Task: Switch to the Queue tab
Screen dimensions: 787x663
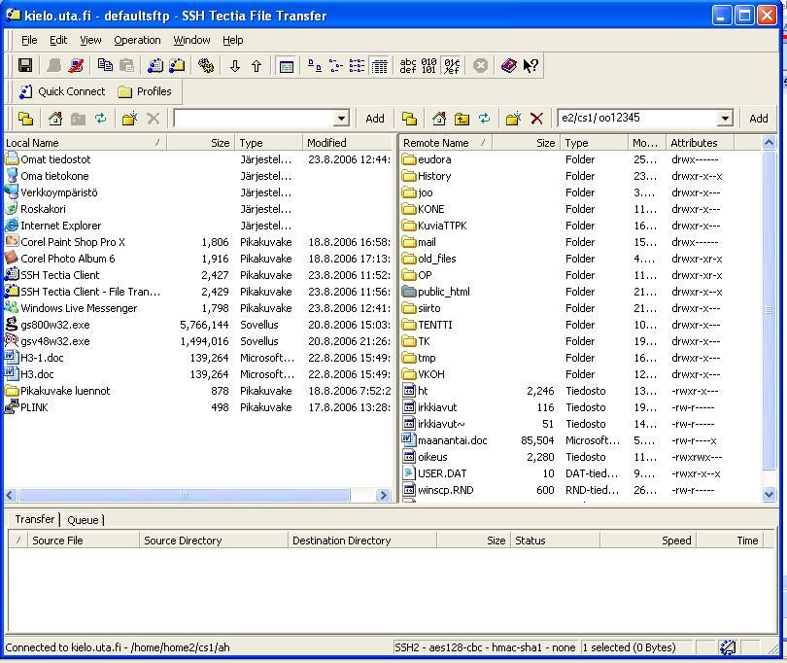Action: (83, 520)
